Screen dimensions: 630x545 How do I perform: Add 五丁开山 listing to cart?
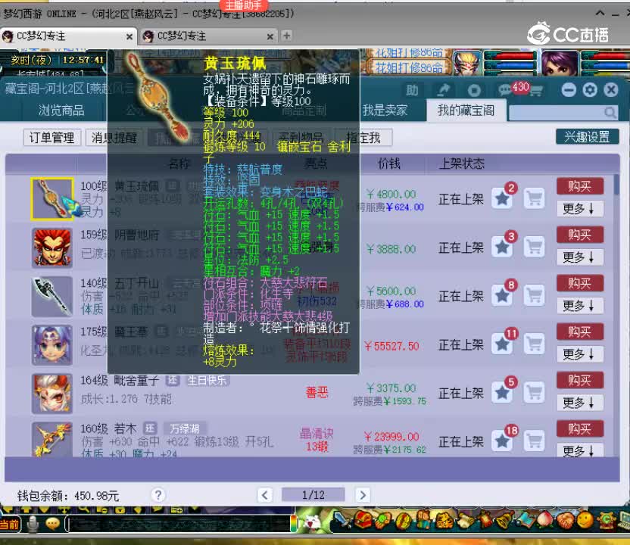click(535, 296)
